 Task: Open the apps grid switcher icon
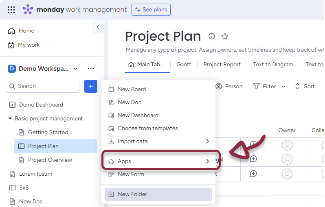11,10
